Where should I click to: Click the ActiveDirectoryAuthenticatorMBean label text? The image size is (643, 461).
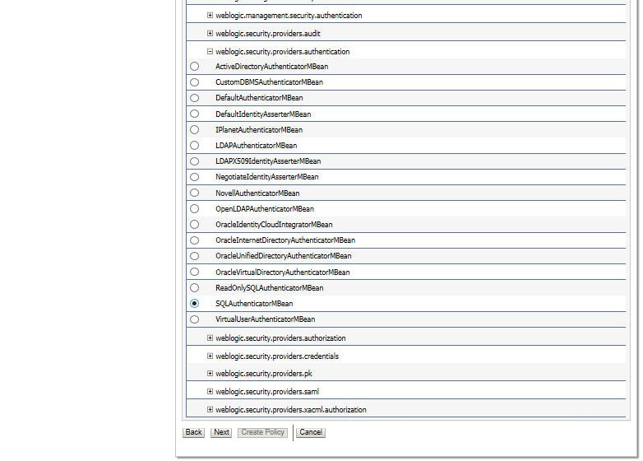[x=272, y=67]
